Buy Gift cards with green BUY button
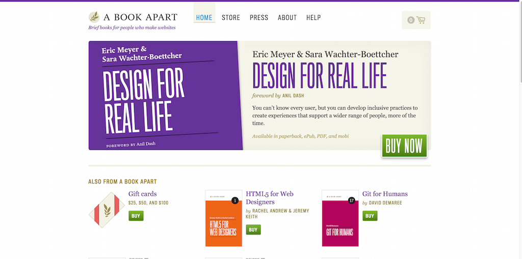 [x=136, y=216]
